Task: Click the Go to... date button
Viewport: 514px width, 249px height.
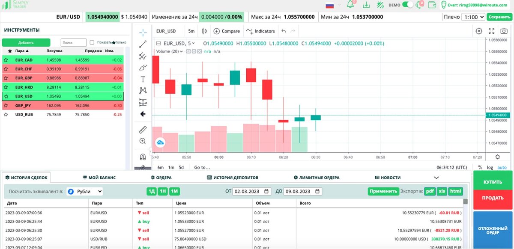Action: [x=202, y=167]
